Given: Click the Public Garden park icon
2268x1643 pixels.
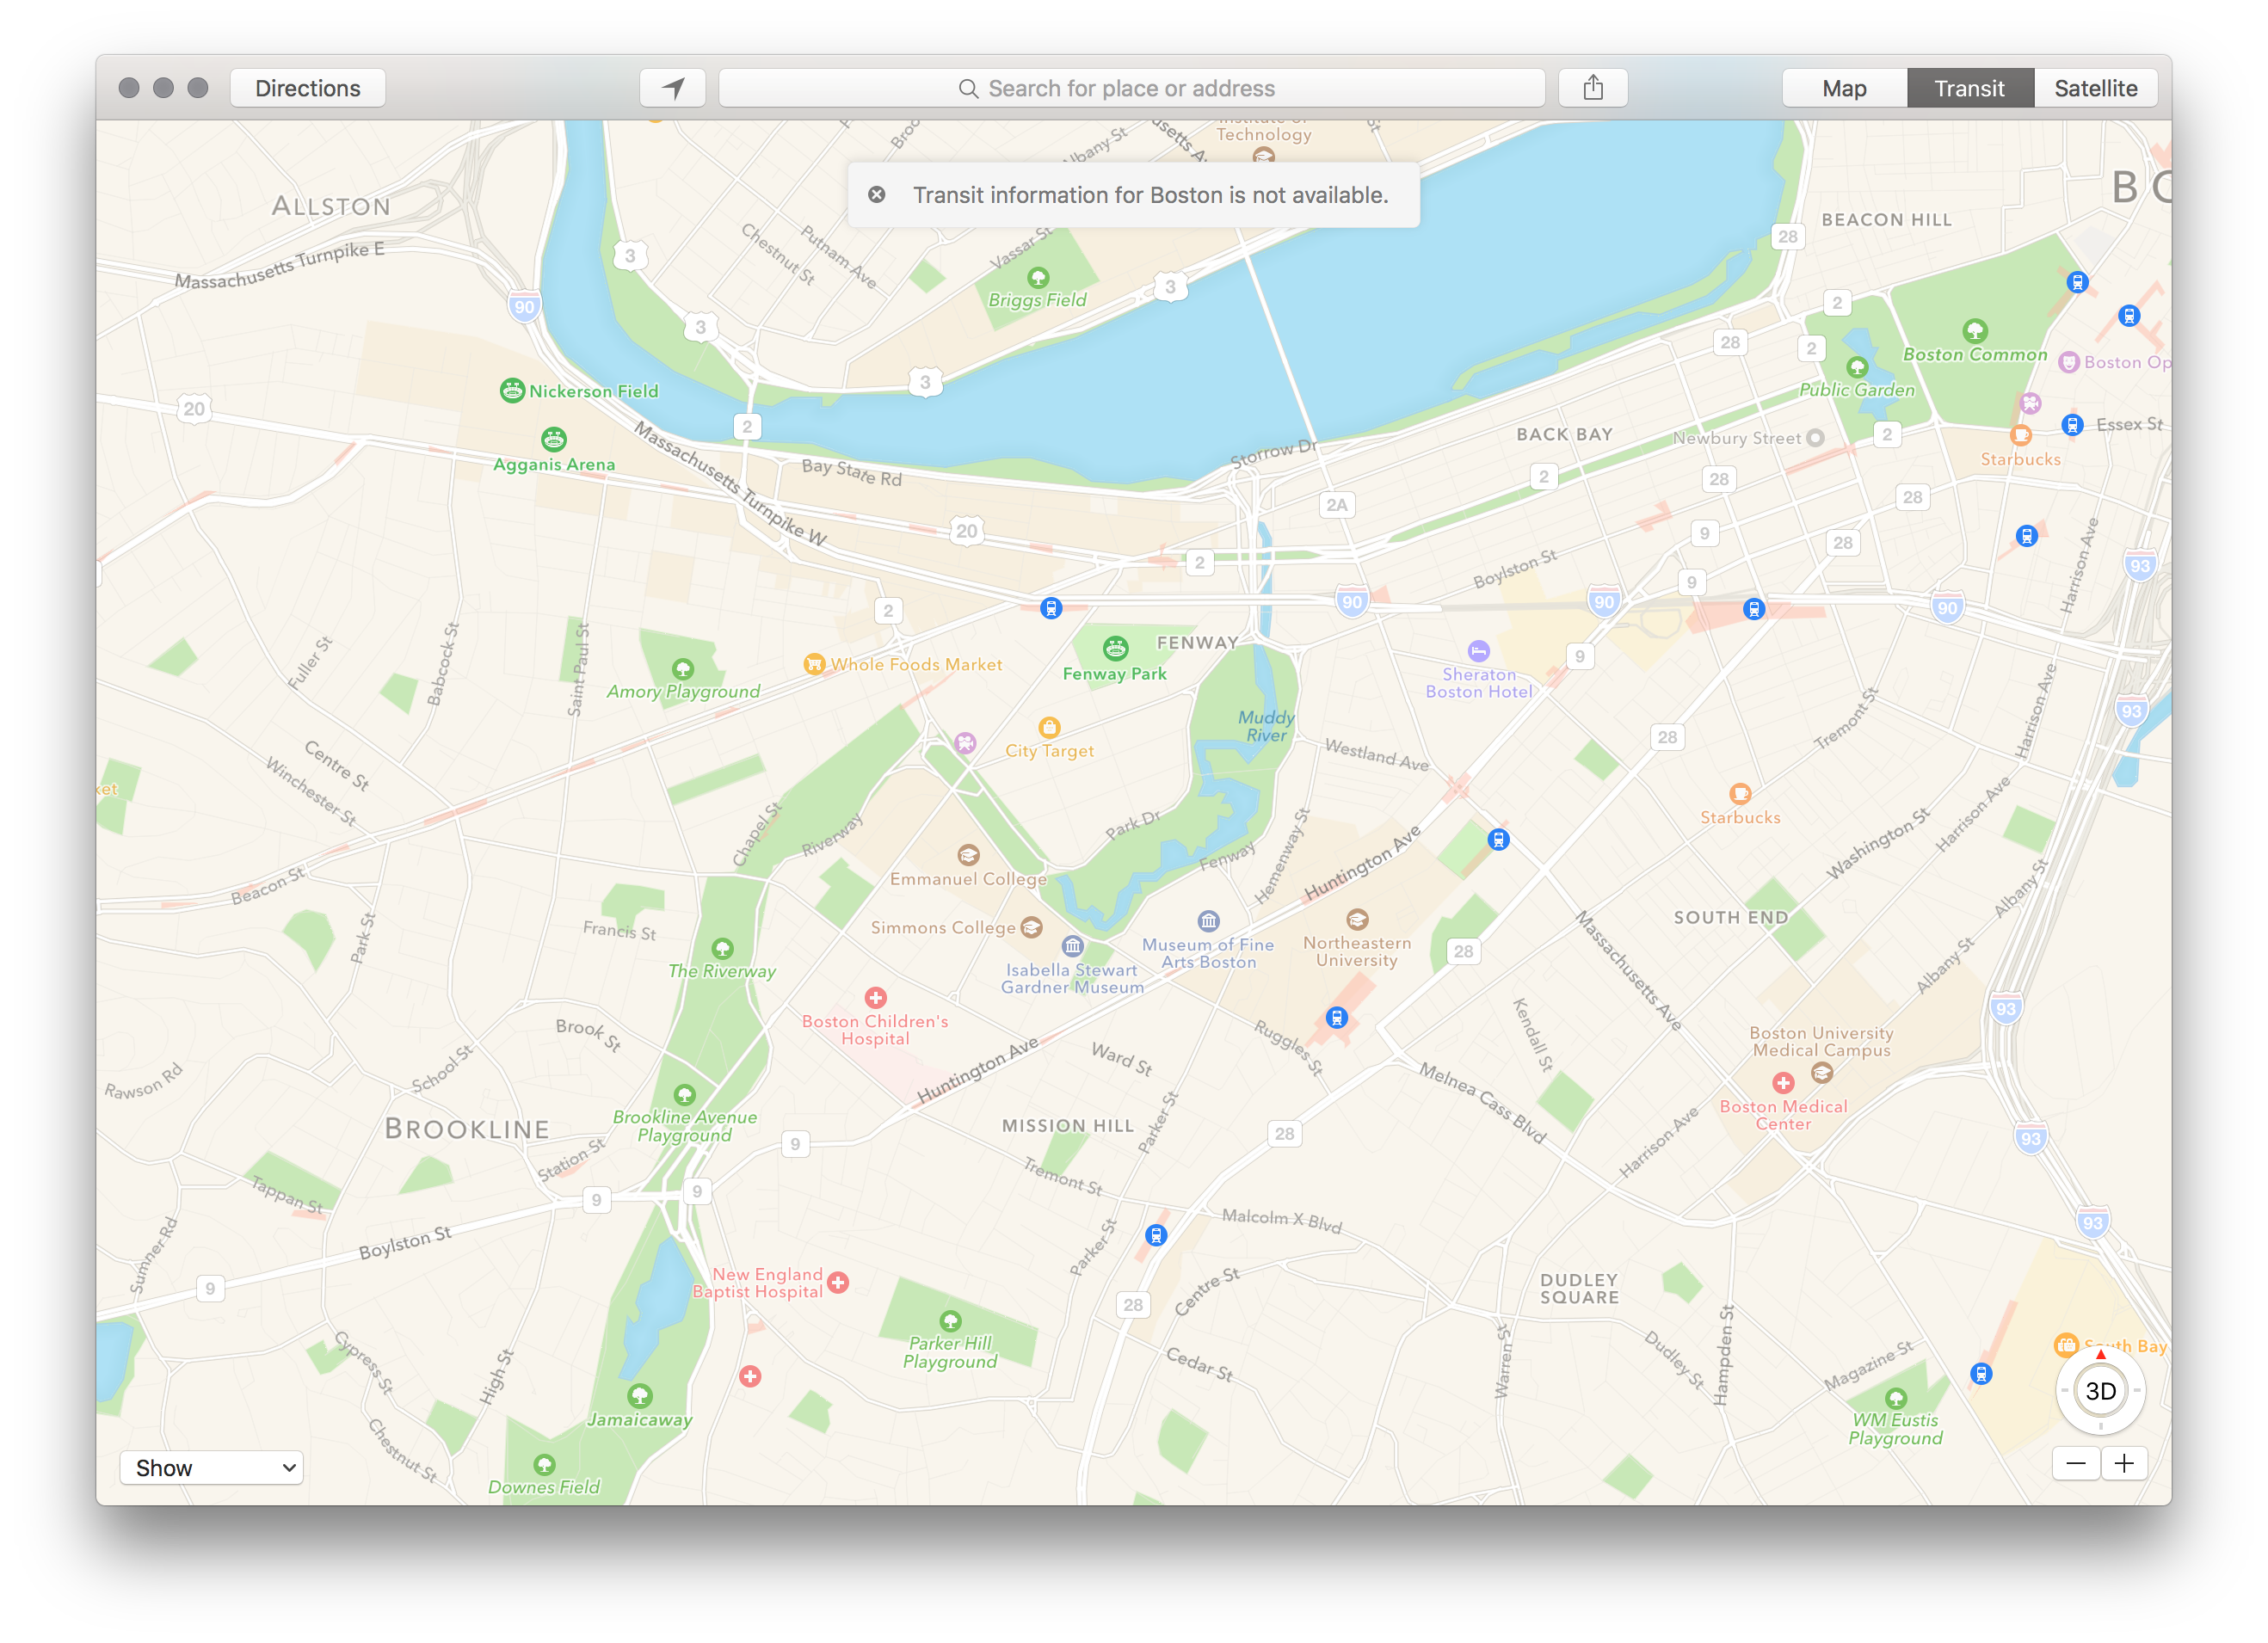Looking at the screenshot, I should [1857, 367].
